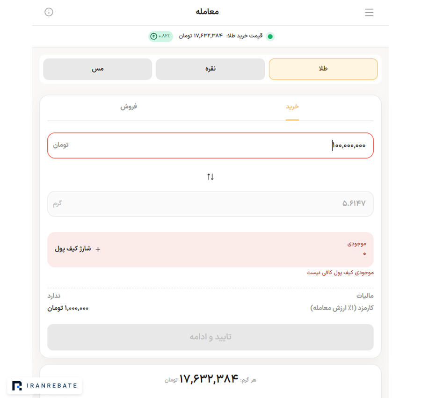
Task: Click شارژ کیف پول to charge wallet
Action: tap(73, 249)
